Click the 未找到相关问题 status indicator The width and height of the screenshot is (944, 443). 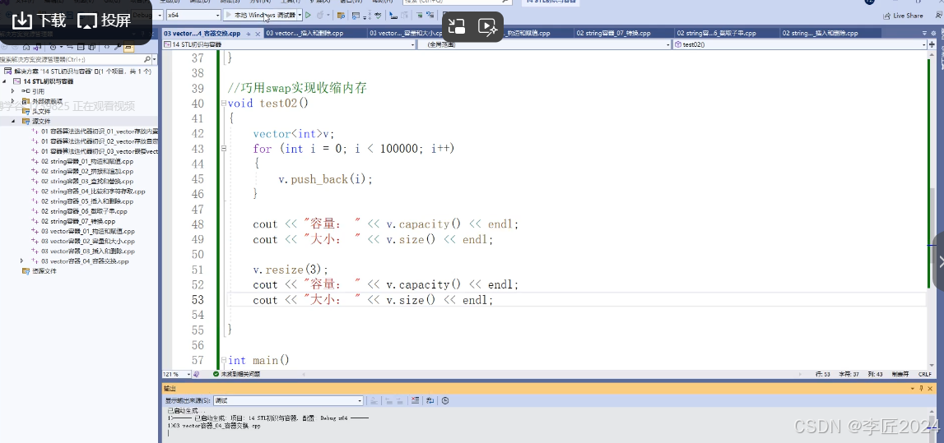[236, 374]
